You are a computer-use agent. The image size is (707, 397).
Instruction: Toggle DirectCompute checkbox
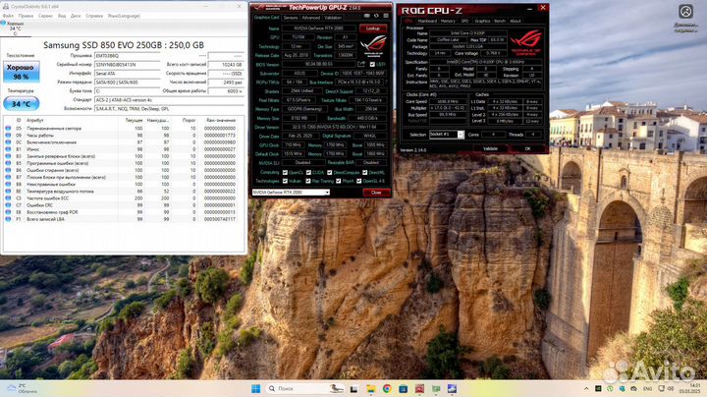[330, 172]
